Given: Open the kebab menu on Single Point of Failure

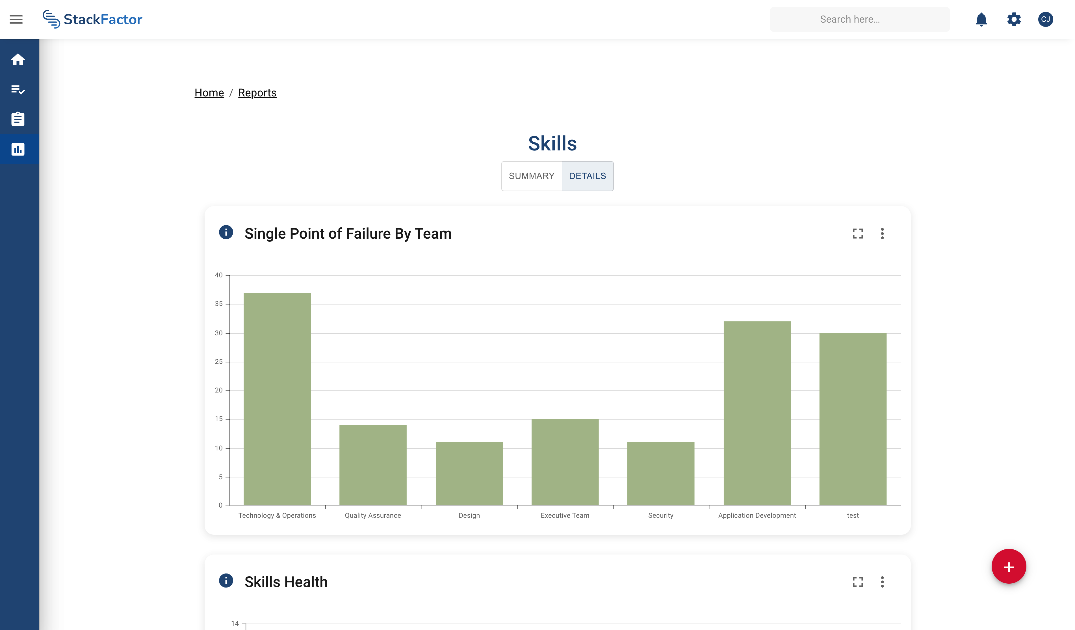Looking at the screenshot, I should click(882, 234).
